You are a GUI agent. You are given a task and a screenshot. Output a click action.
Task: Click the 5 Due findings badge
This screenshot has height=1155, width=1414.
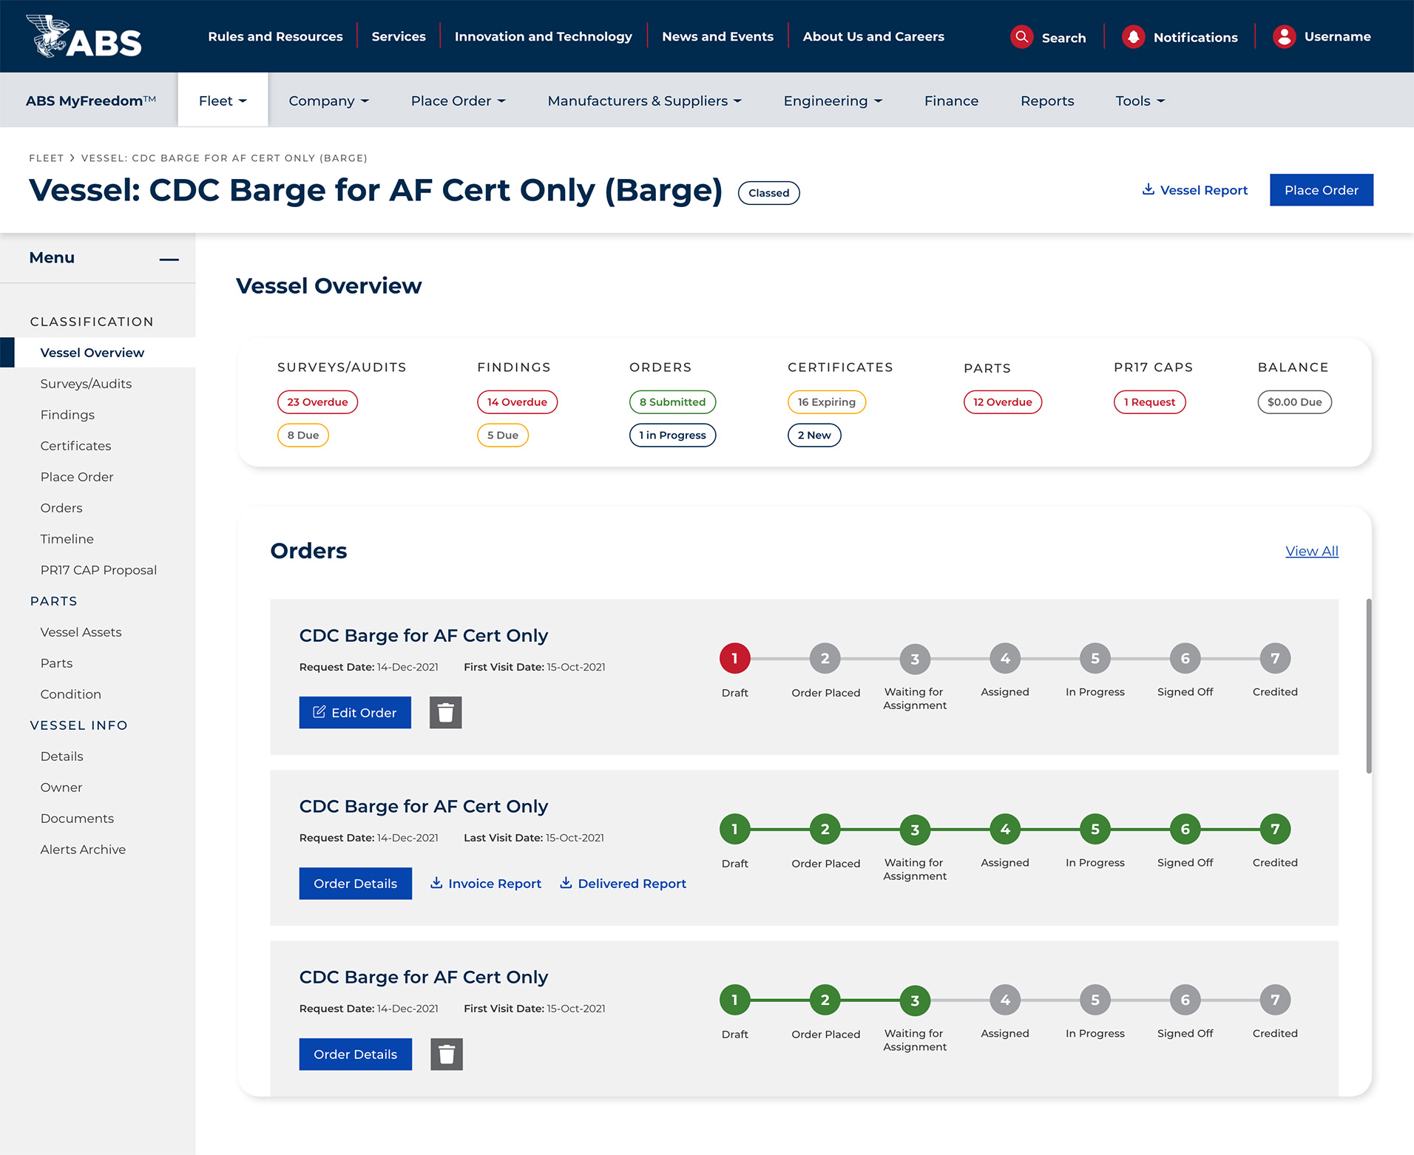(x=503, y=435)
